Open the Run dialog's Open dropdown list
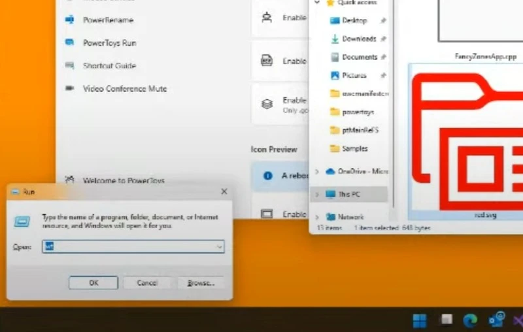The width and height of the screenshot is (523, 332). coord(220,246)
